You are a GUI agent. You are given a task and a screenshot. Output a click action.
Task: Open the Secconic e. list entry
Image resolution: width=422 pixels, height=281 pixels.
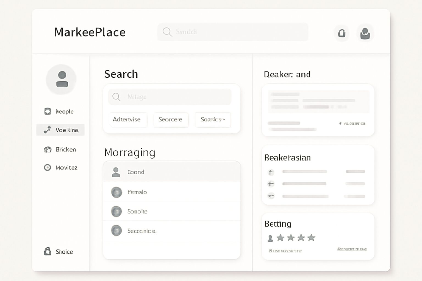[171, 231]
